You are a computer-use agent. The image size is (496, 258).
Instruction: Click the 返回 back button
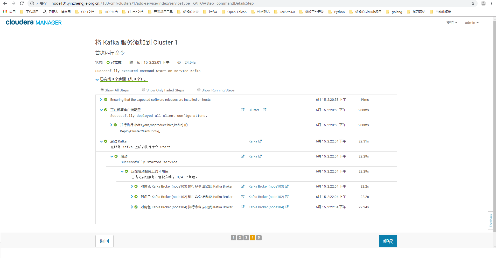[x=104, y=241]
